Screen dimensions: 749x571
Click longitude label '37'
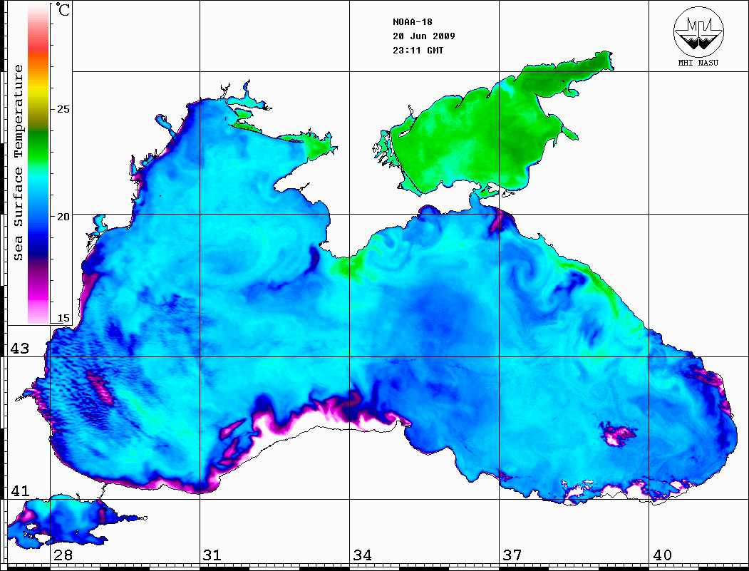(x=512, y=555)
